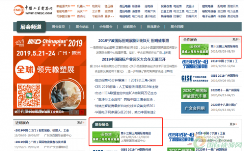Click the 低压电器 category link
The width and height of the screenshot is (244, 151).
125,6
